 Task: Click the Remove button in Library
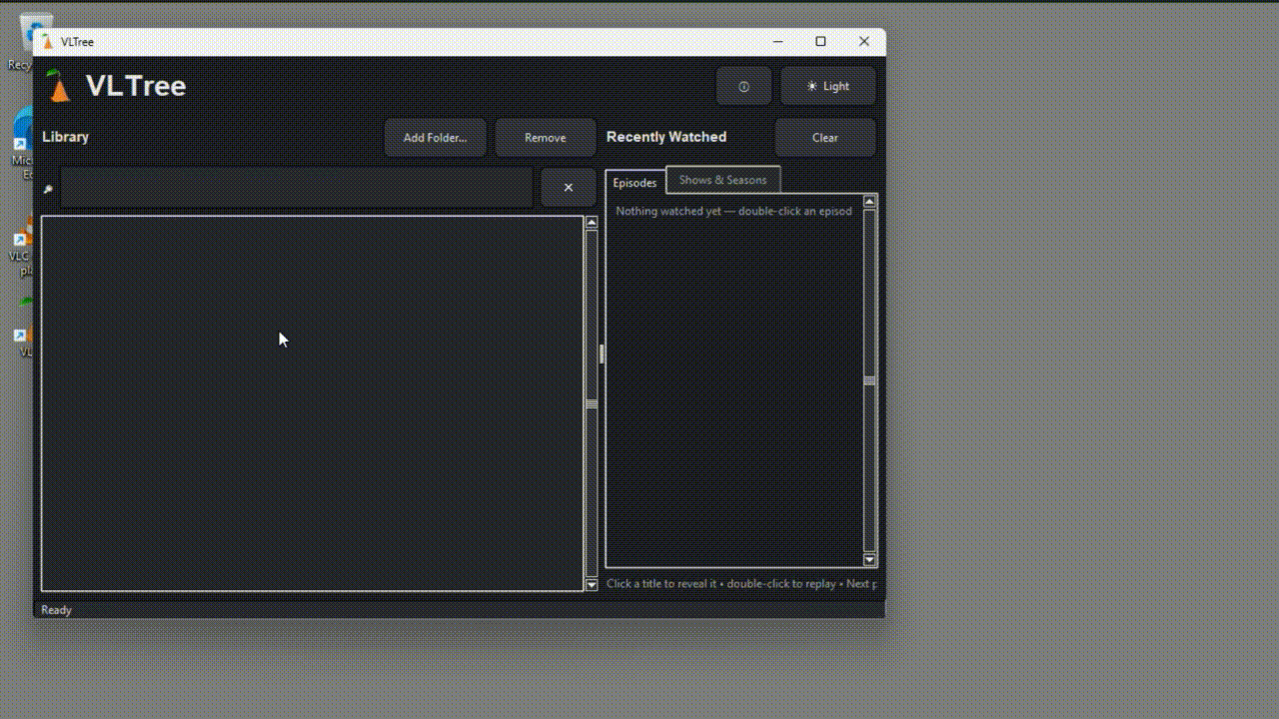pos(545,138)
